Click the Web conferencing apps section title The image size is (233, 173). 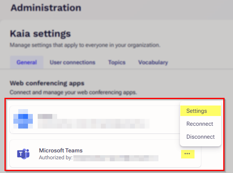pyautogui.click(x=47, y=83)
